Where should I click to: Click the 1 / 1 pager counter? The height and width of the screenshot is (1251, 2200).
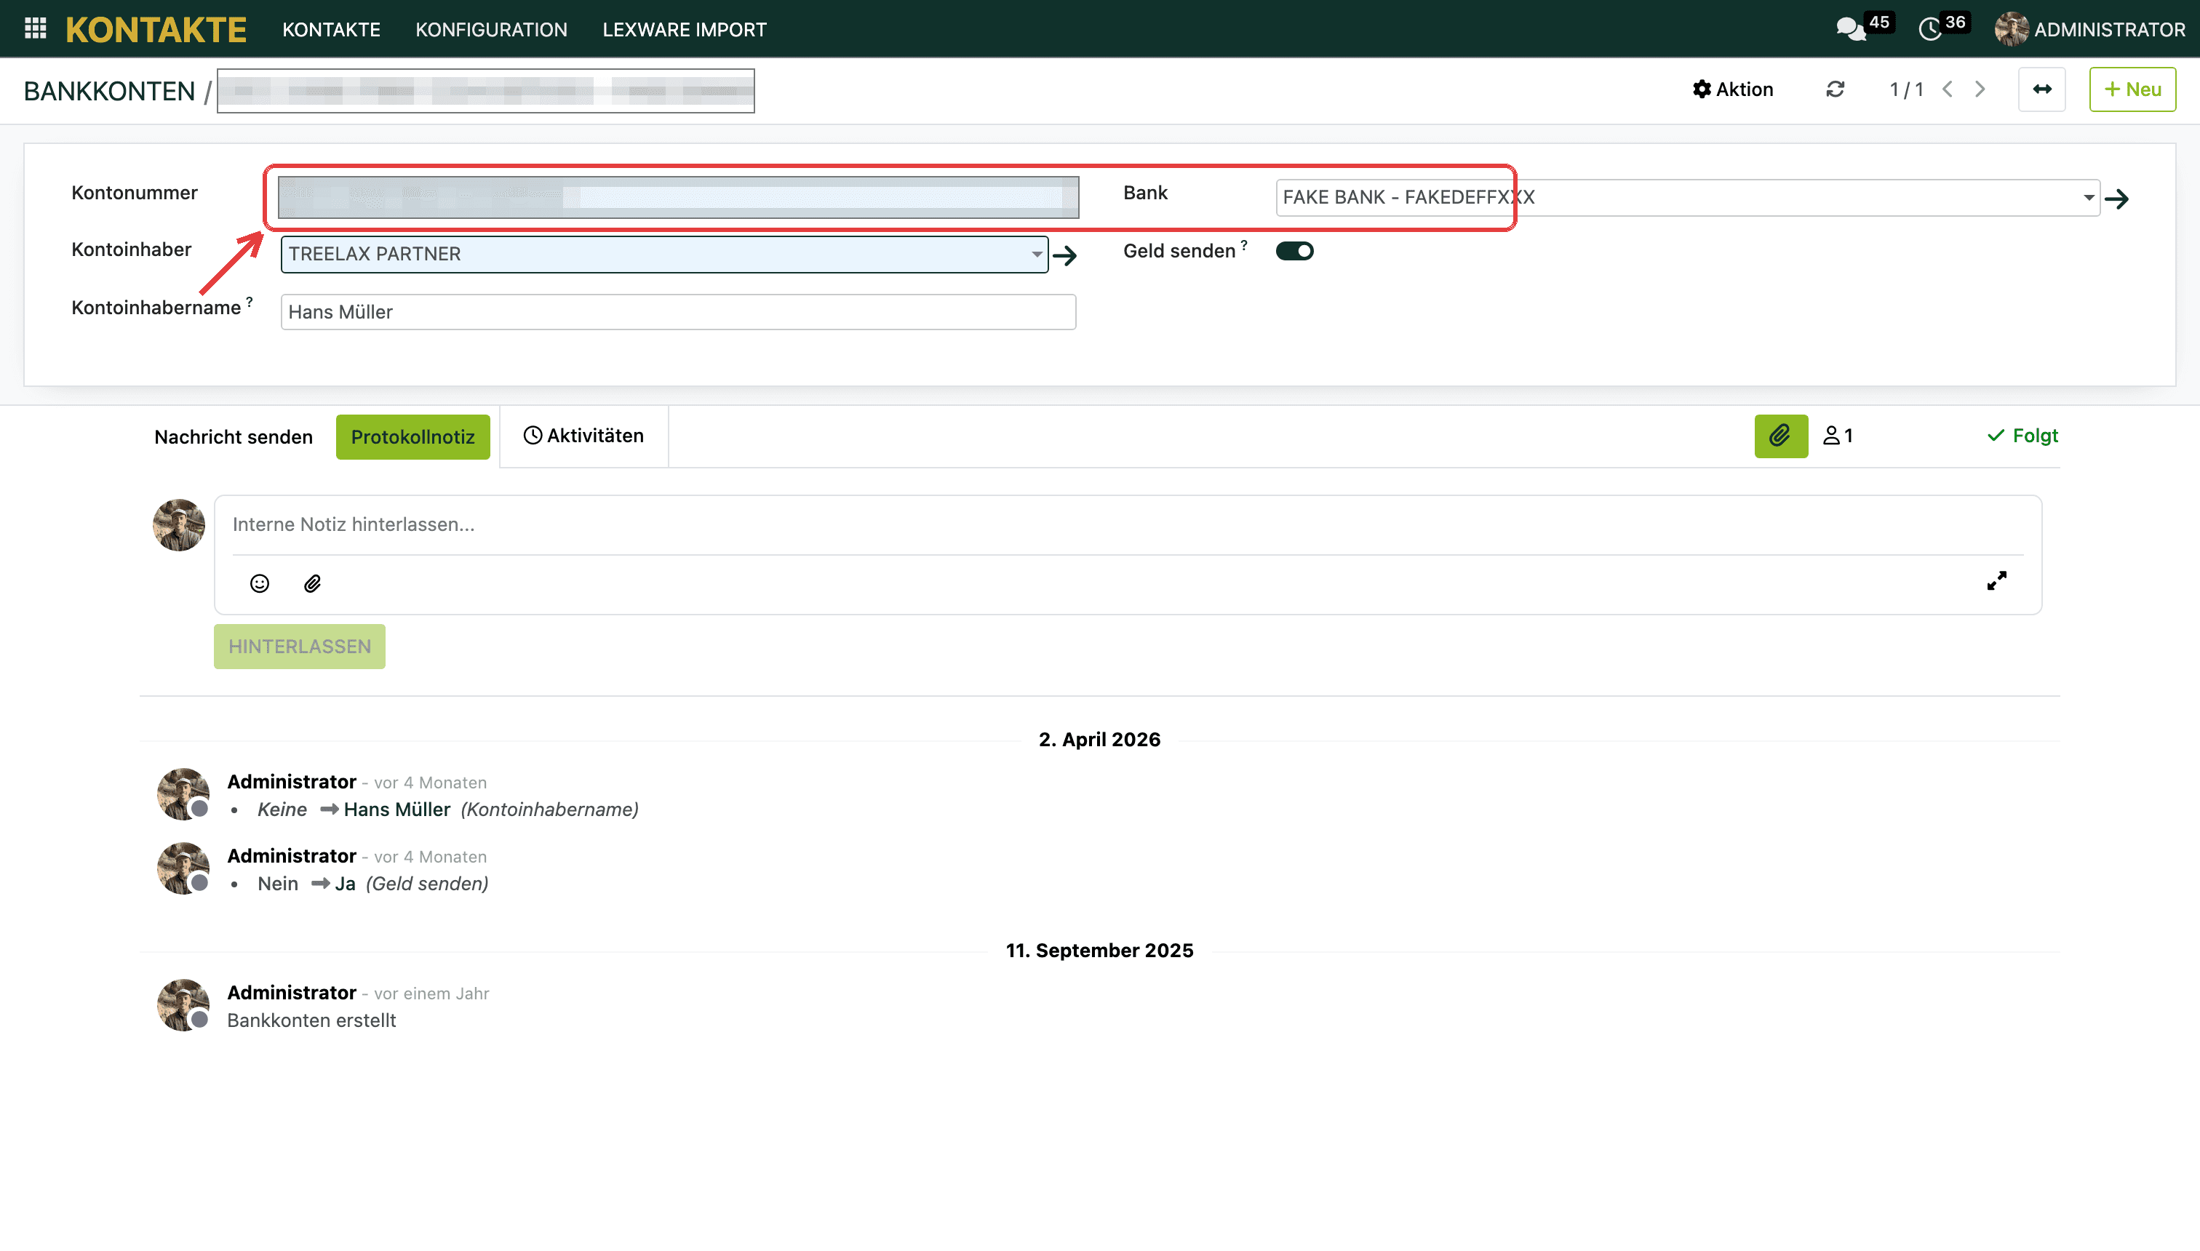1906,89
